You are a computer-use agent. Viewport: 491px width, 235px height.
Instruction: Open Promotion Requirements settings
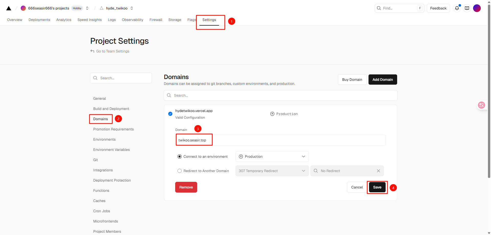point(114,129)
